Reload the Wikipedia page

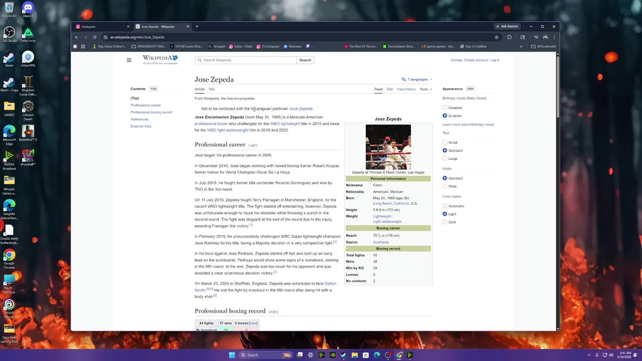tap(94, 37)
